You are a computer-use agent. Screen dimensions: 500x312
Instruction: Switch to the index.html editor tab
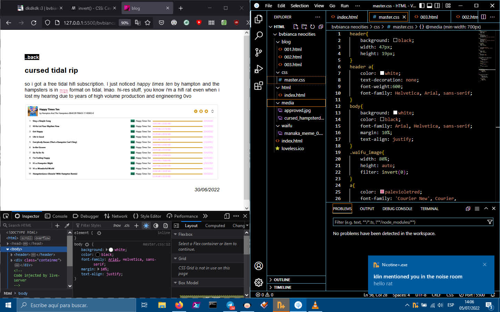(347, 17)
